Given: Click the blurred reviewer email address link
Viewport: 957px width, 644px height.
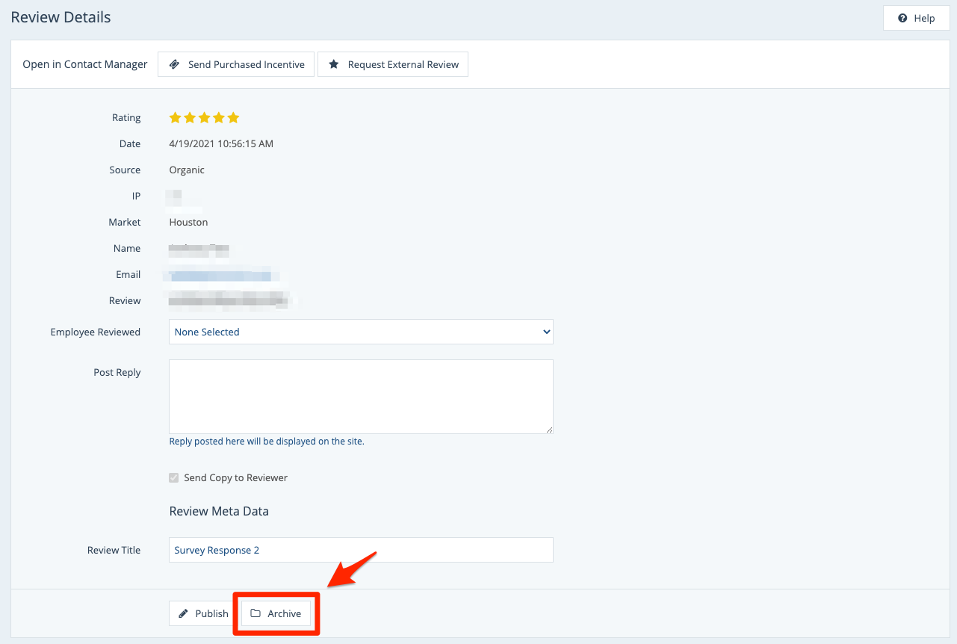Looking at the screenshot, I should 220,275.
